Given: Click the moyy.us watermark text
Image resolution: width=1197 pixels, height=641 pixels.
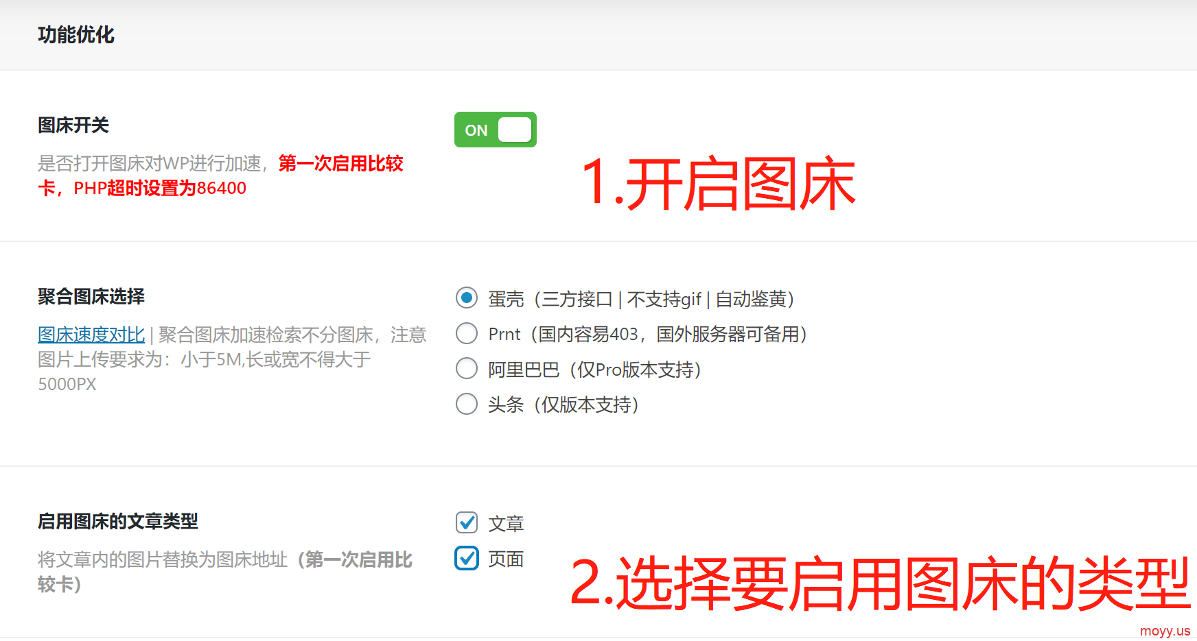Looking at the screenshot, I should [x=1165, y=631].
